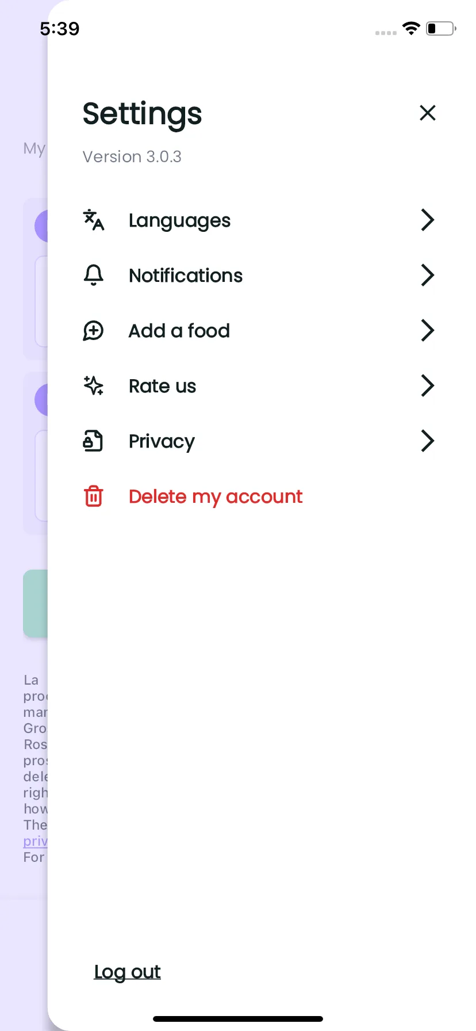Tap the bell icon for Notifications

[x=94, y=276]
